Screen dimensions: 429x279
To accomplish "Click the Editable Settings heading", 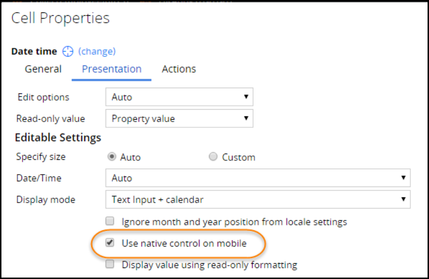I will coord(58,138).
